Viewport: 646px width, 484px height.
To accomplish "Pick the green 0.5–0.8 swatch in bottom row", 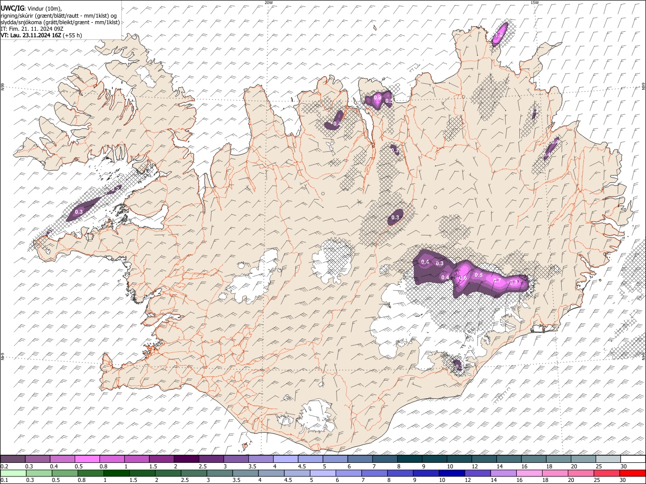I will click(x=65, y=473).
